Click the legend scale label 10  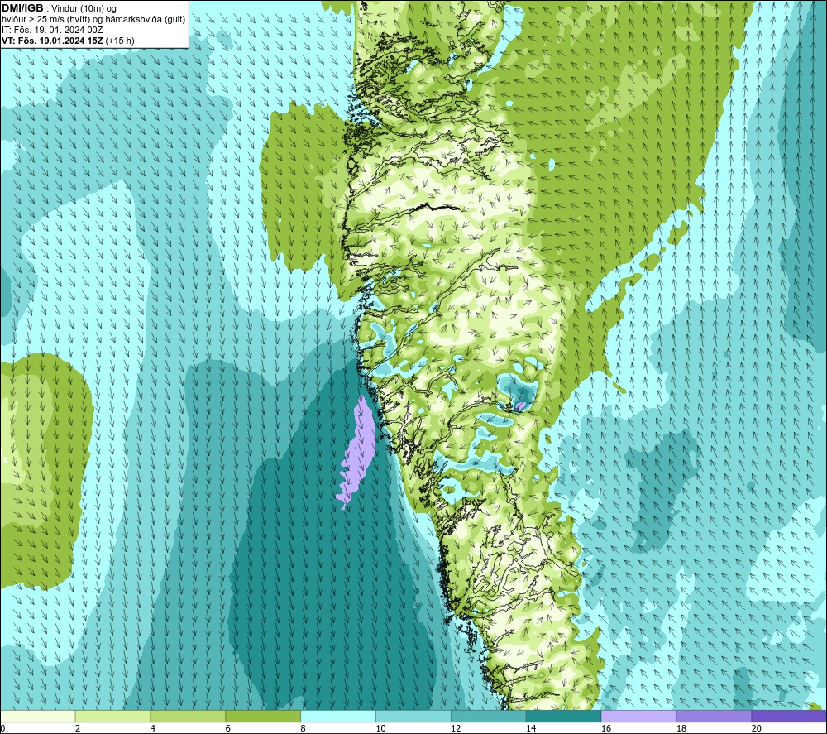380,728
